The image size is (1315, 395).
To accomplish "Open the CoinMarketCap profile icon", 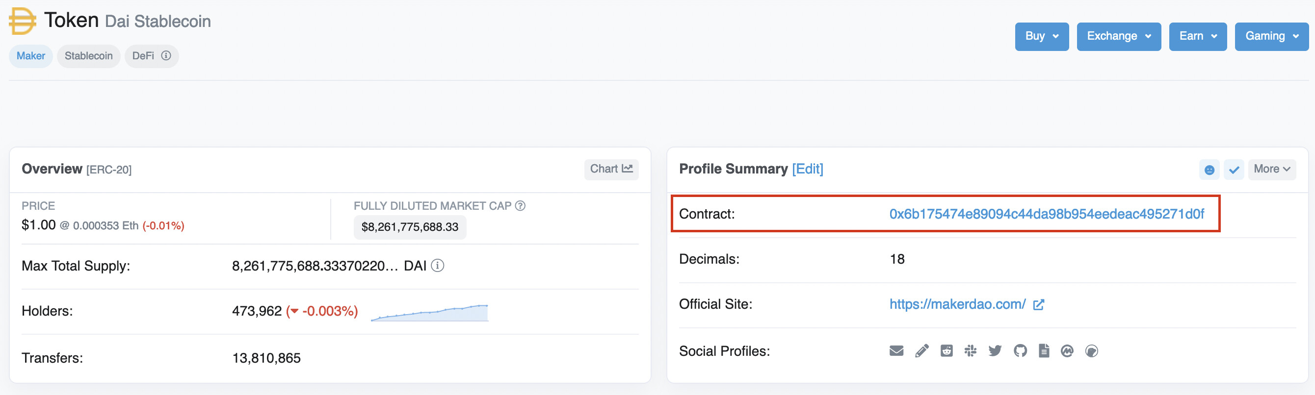I will click(x=1067, y=351).
